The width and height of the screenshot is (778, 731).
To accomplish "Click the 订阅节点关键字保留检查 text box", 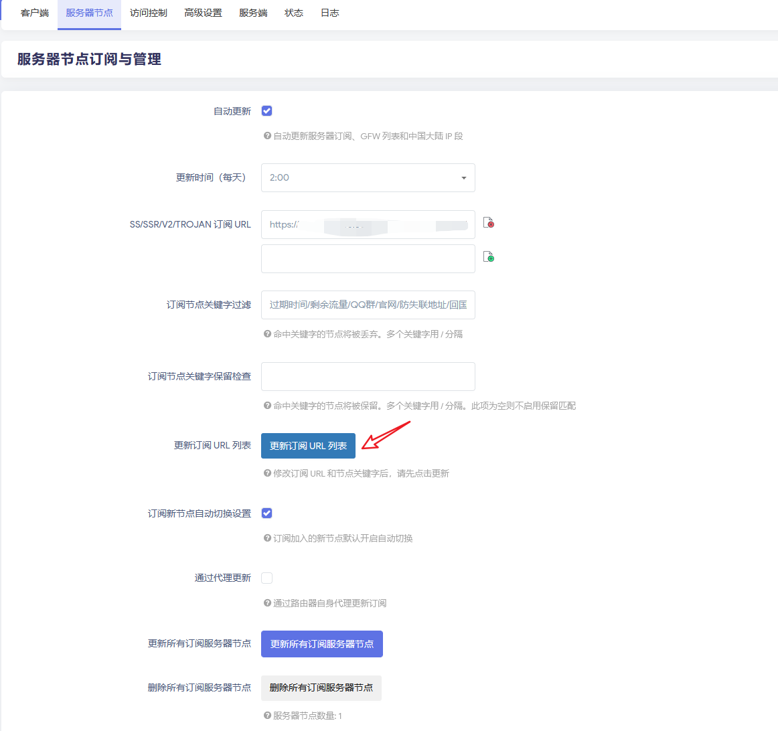I will point(368,377).
